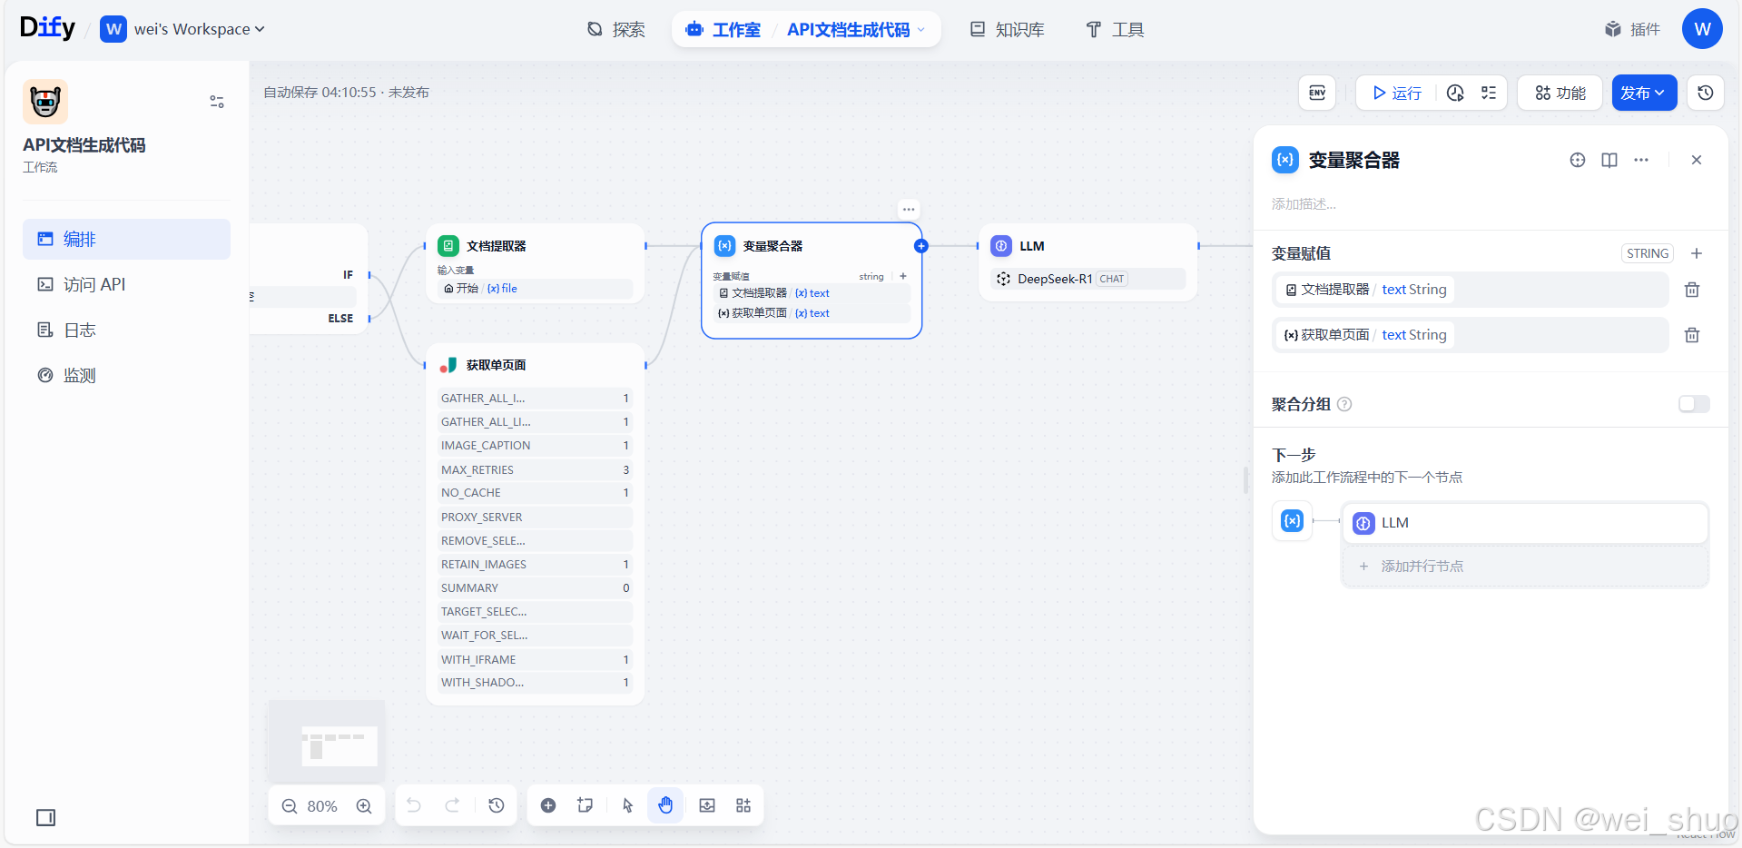Select the LLM node on canvas
Viewport: 1742px width, 848px height.
click(1088, 262)
